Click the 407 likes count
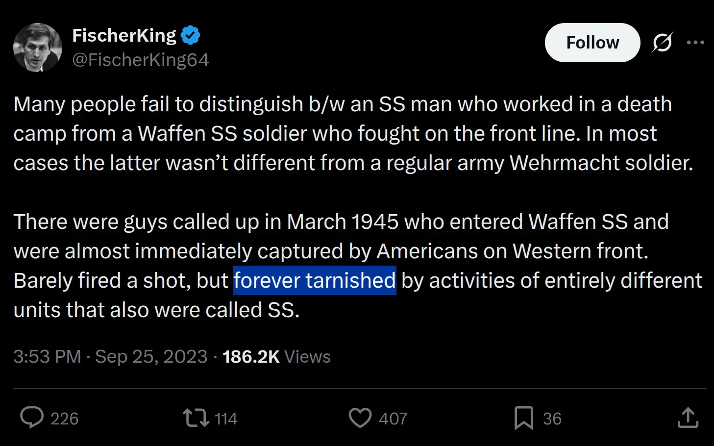 tap(393, 419)
